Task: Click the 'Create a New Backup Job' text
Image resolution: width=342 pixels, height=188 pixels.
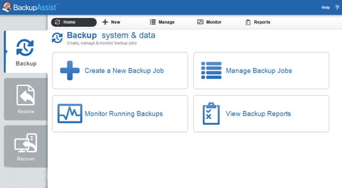Action: point(124,70)
